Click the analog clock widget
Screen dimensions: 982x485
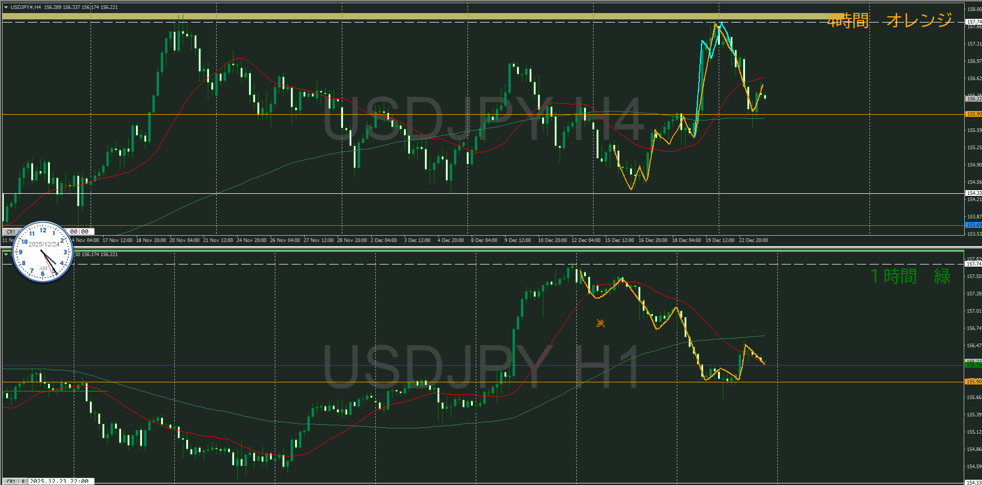tap(42, 252)
